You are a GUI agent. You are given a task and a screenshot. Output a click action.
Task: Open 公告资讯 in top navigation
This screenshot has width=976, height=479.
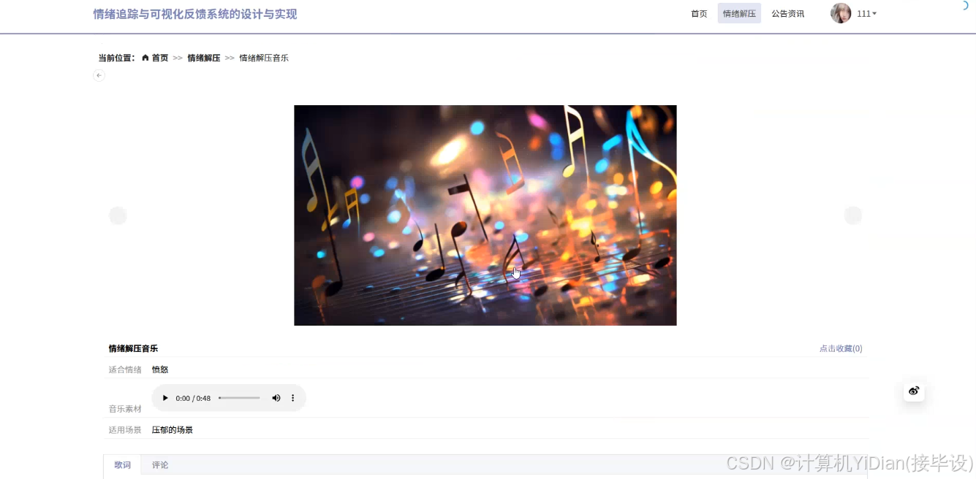tap(787, 14)
